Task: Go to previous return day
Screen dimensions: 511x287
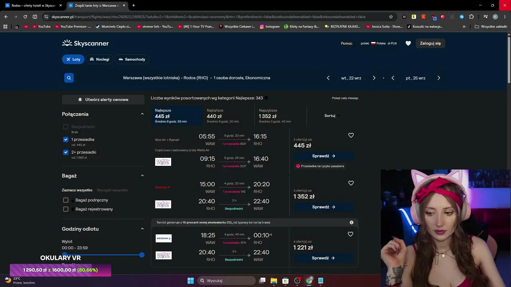Action: [x=393, y=78]
